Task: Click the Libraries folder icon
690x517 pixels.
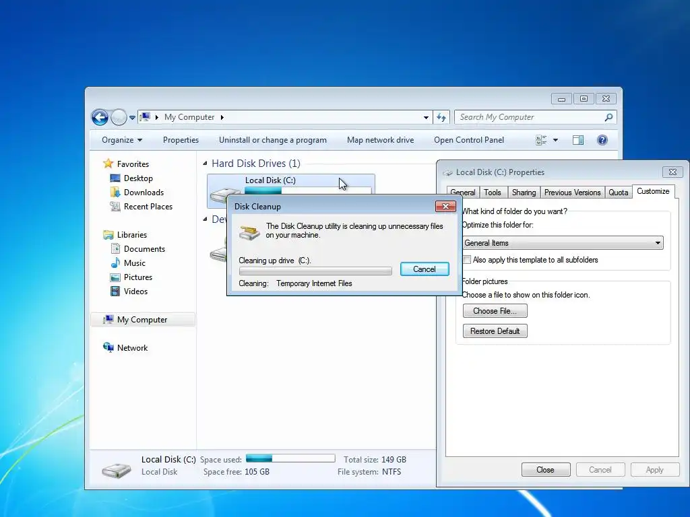Action: point(108,235)
